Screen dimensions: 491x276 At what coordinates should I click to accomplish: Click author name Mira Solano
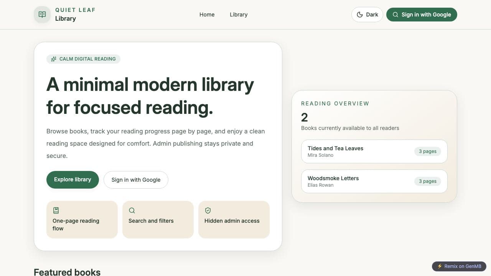point(320,155)
